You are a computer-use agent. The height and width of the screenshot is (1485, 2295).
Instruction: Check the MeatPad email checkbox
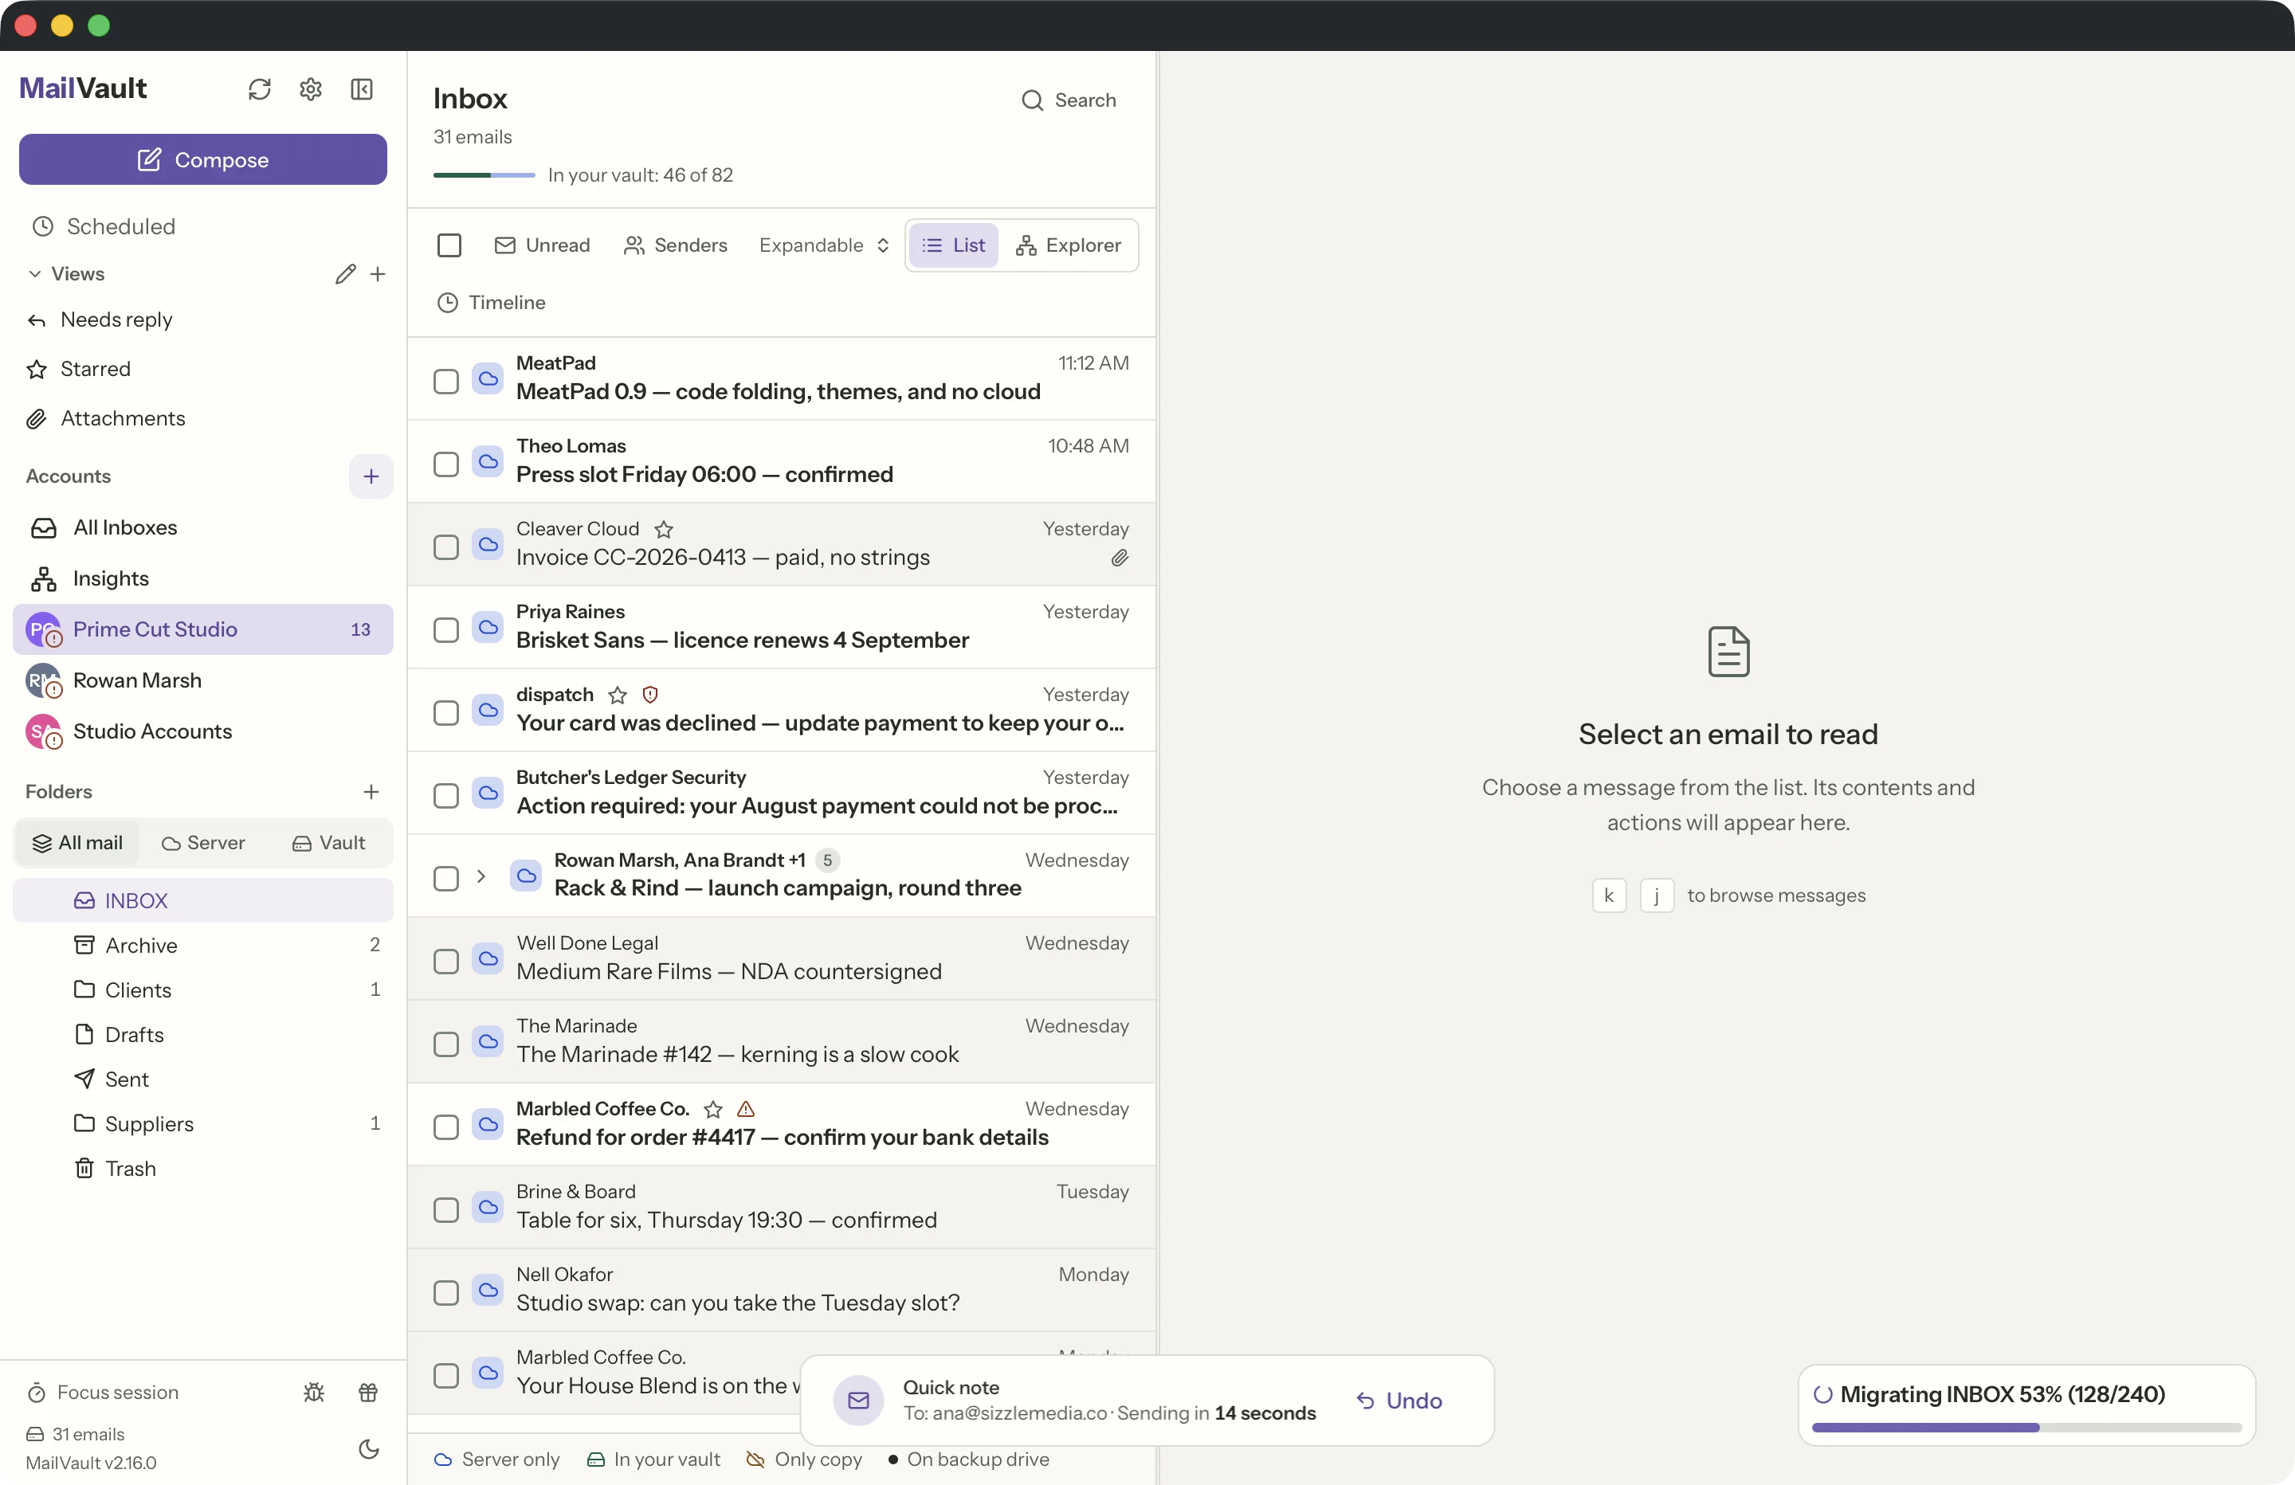[x=445, y=382]
